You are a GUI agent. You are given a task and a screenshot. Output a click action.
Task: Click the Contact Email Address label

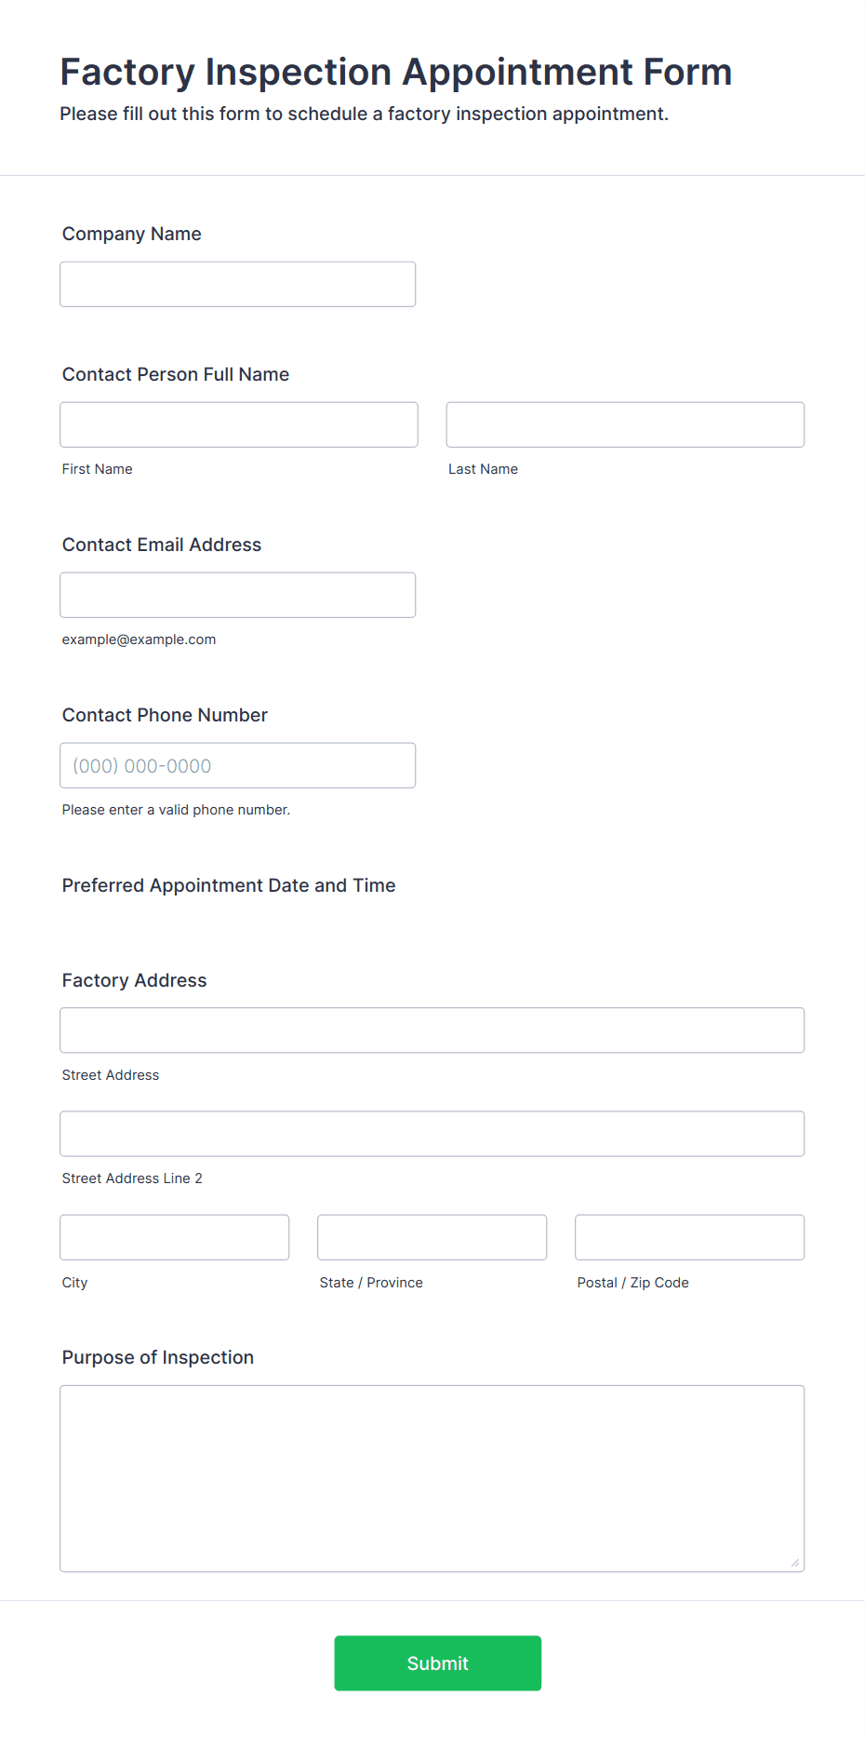pos(162,545)
